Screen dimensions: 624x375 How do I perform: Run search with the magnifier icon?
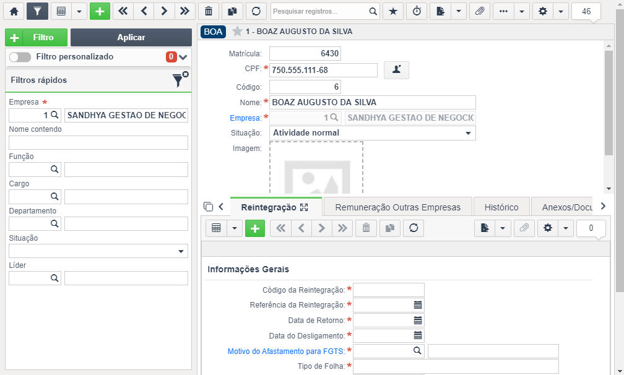tap(373, 11)
